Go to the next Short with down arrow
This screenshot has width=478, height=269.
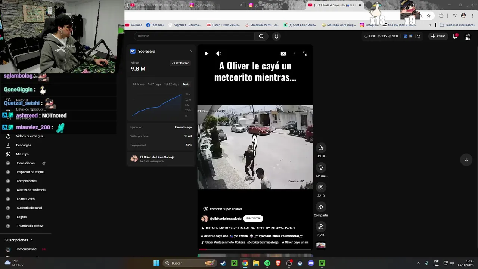click(x=466, y=160)
